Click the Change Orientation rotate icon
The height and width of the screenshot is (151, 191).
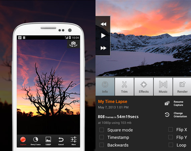[167, 115]
